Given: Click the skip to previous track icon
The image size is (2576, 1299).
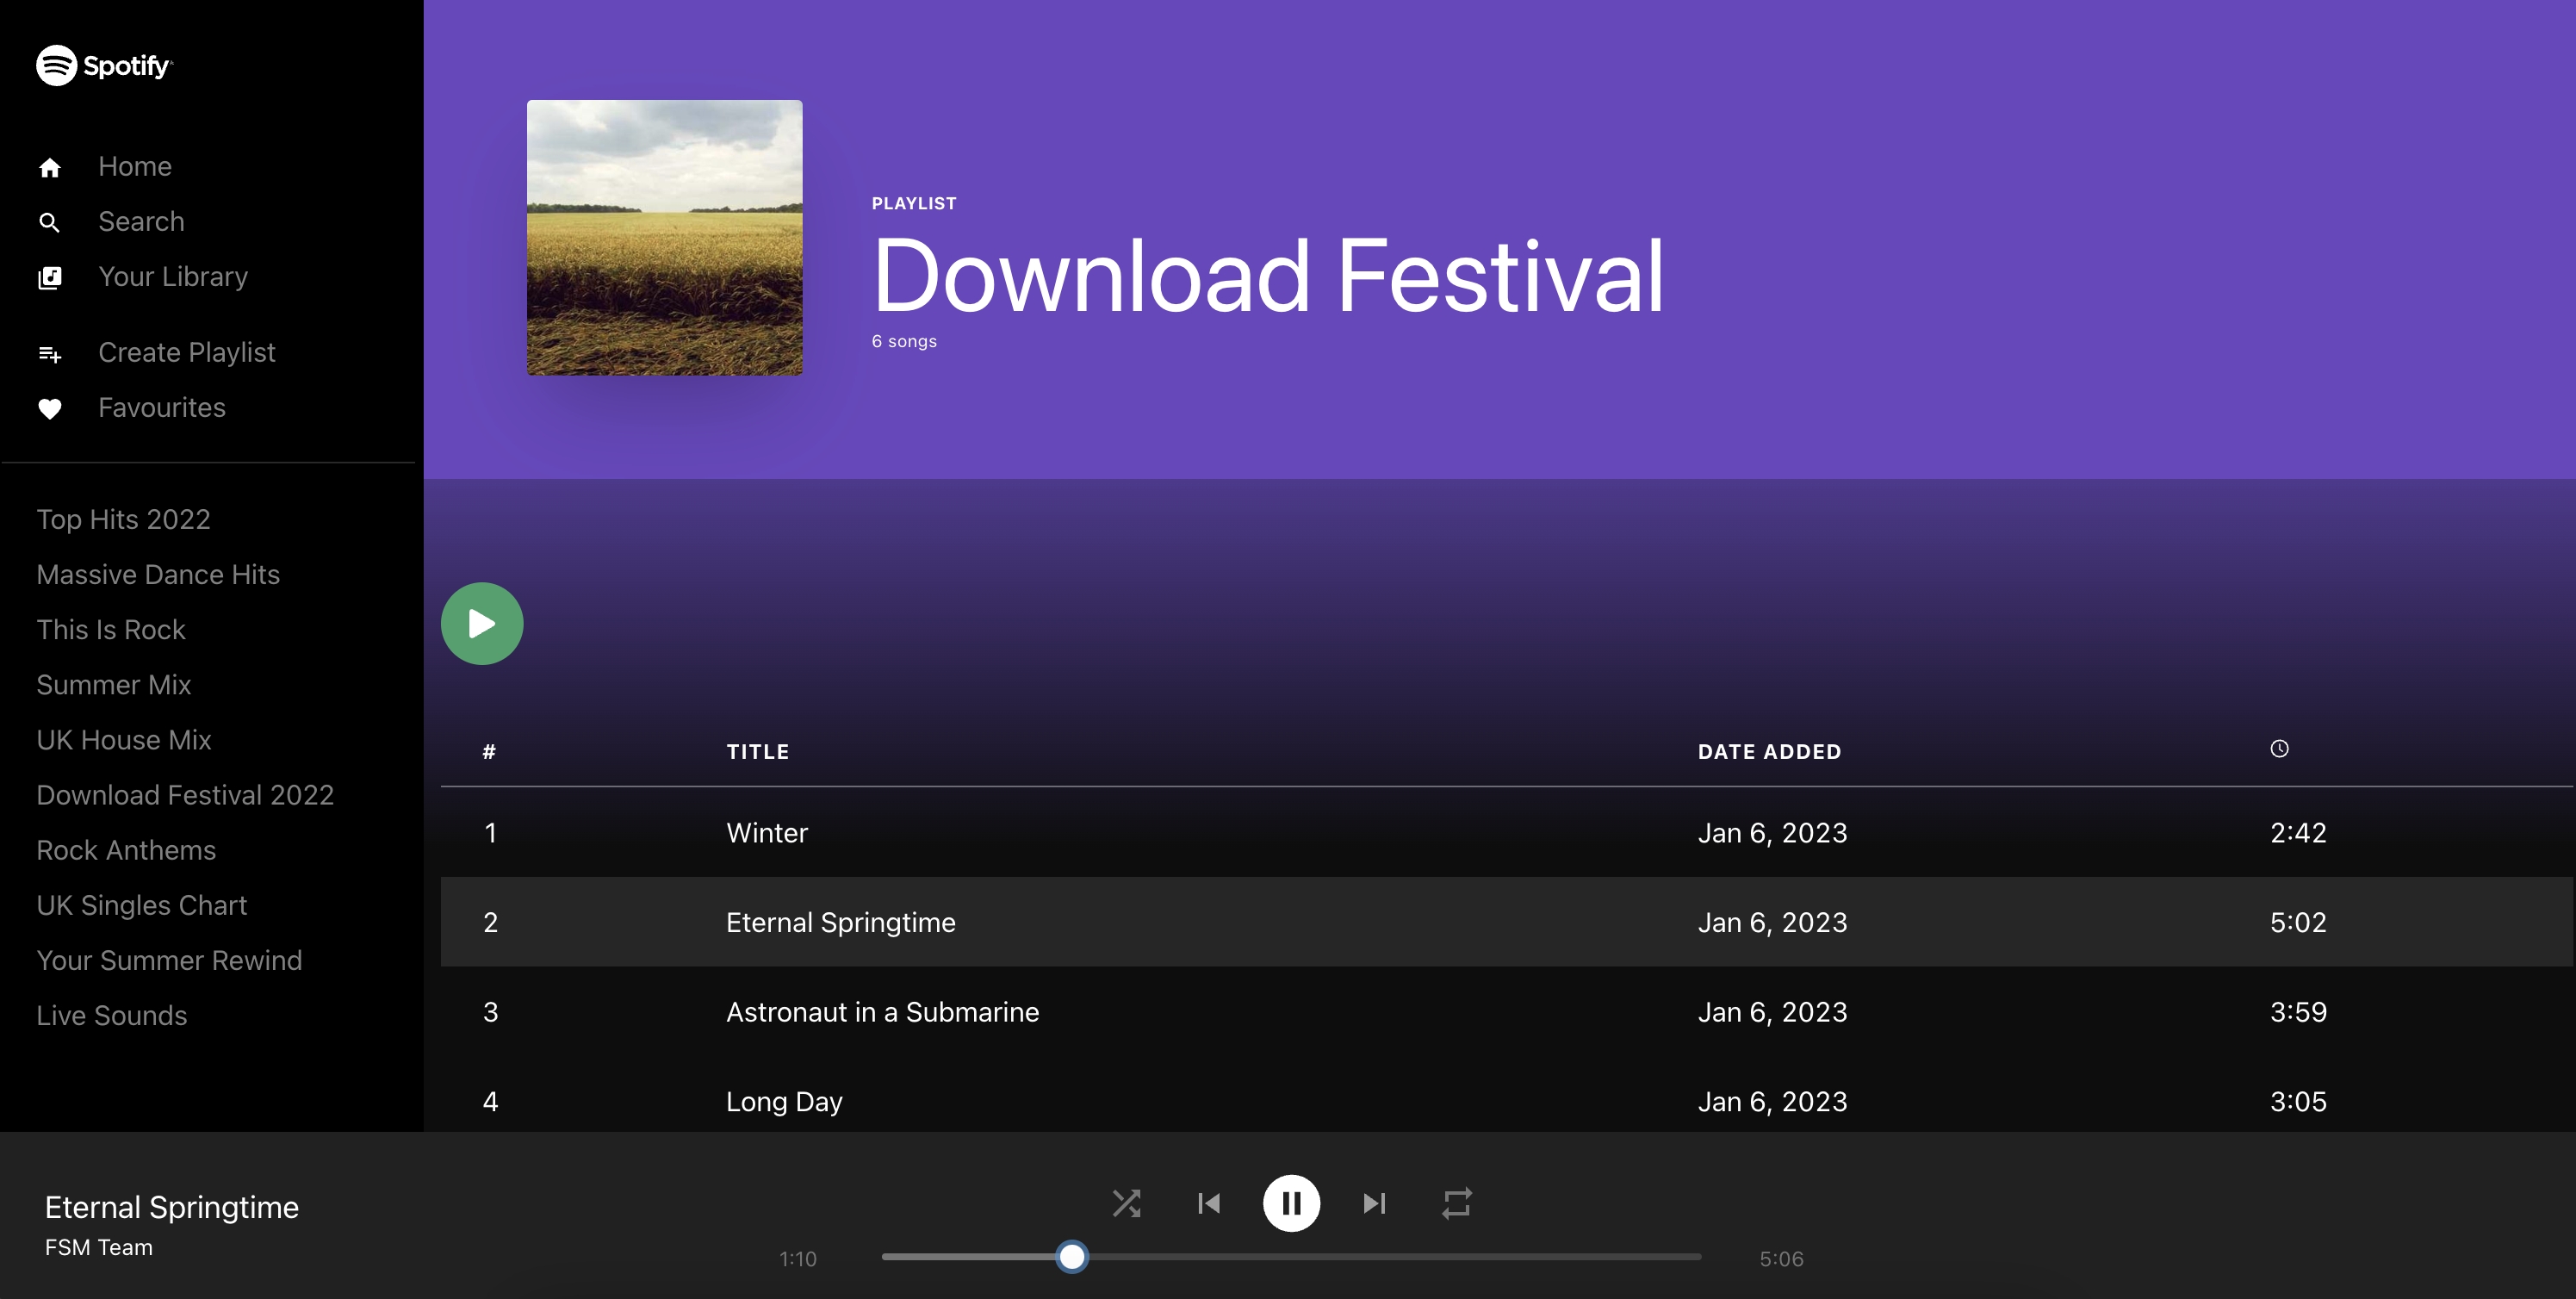Looking at the screenshot, I should point(1209,1203).
